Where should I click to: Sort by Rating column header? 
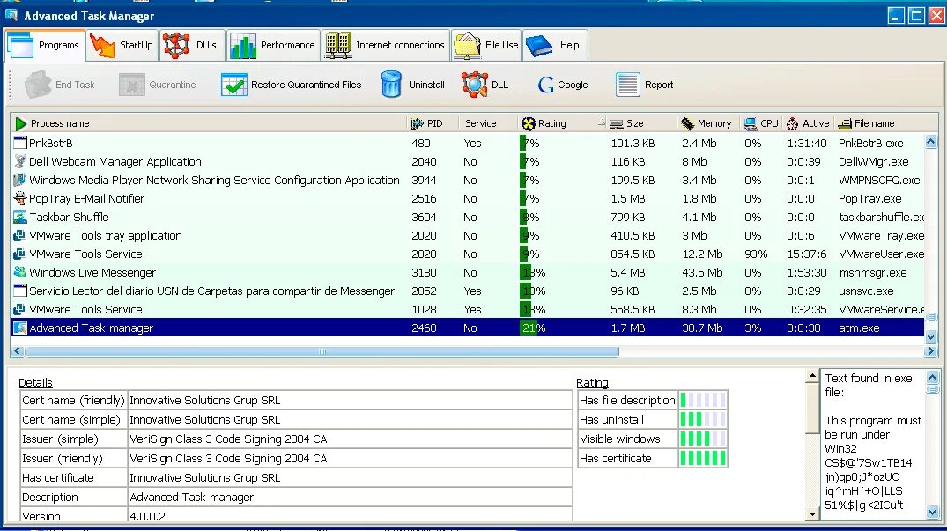(x=562, y=123)
